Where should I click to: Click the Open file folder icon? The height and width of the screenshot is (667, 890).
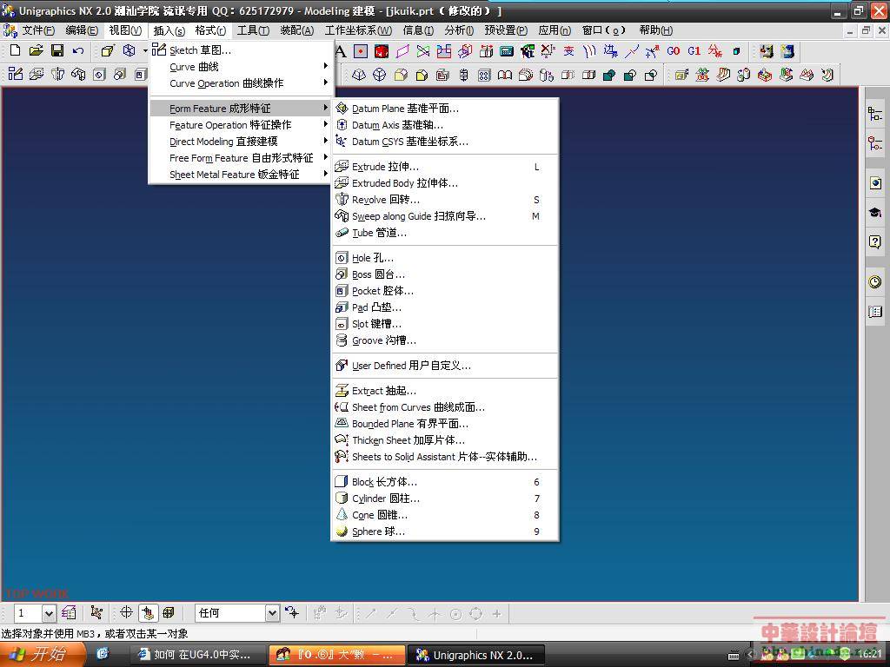tap(36, 50)
